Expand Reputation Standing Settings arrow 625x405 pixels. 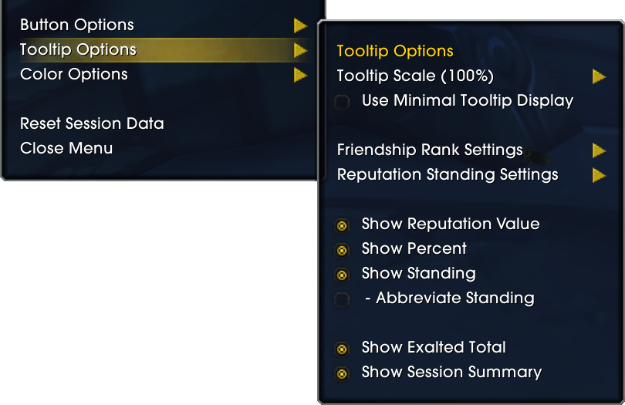pos(599,175)
